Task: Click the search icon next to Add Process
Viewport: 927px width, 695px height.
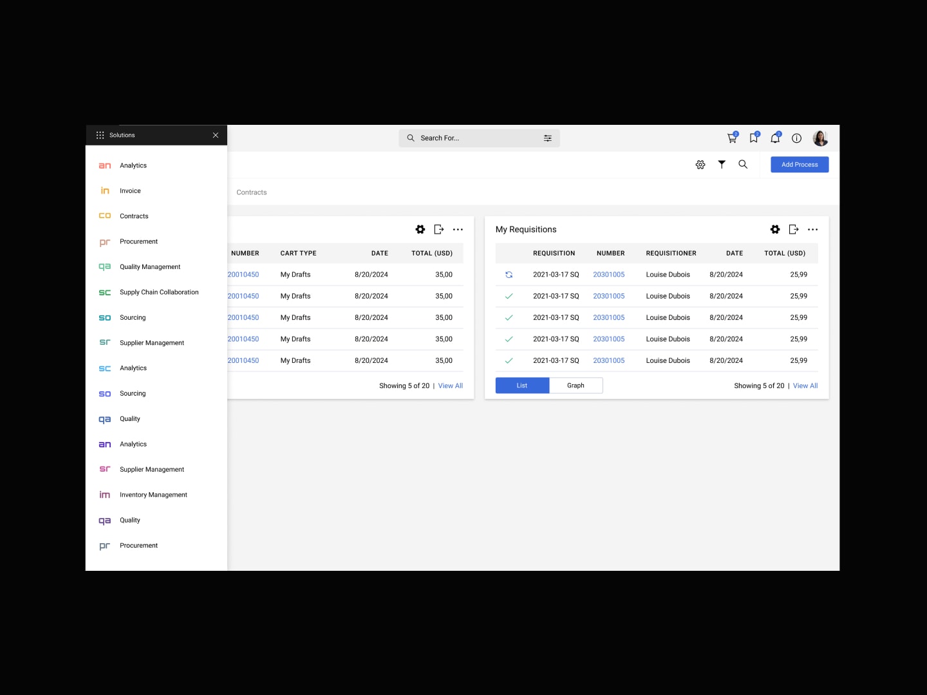Action: [x=743, y=165]
